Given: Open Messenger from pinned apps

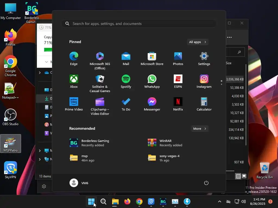Looking at the screenshot, I should tap(152, 104).
